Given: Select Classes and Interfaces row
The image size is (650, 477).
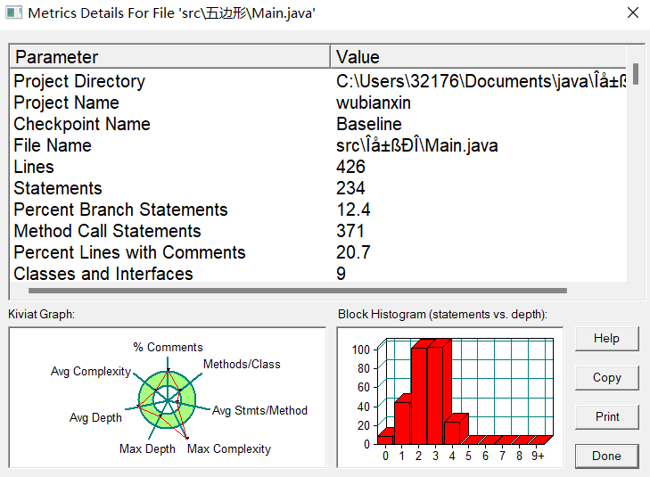Looking at the screenshot, I should tap(318, 274).
